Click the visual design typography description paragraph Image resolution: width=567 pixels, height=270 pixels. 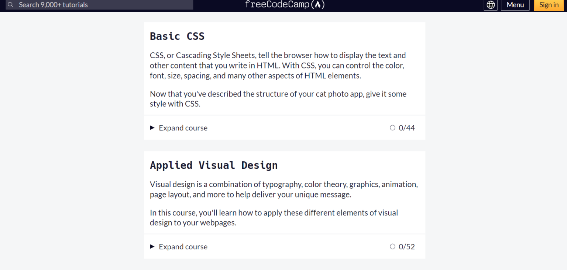[283, 189]
